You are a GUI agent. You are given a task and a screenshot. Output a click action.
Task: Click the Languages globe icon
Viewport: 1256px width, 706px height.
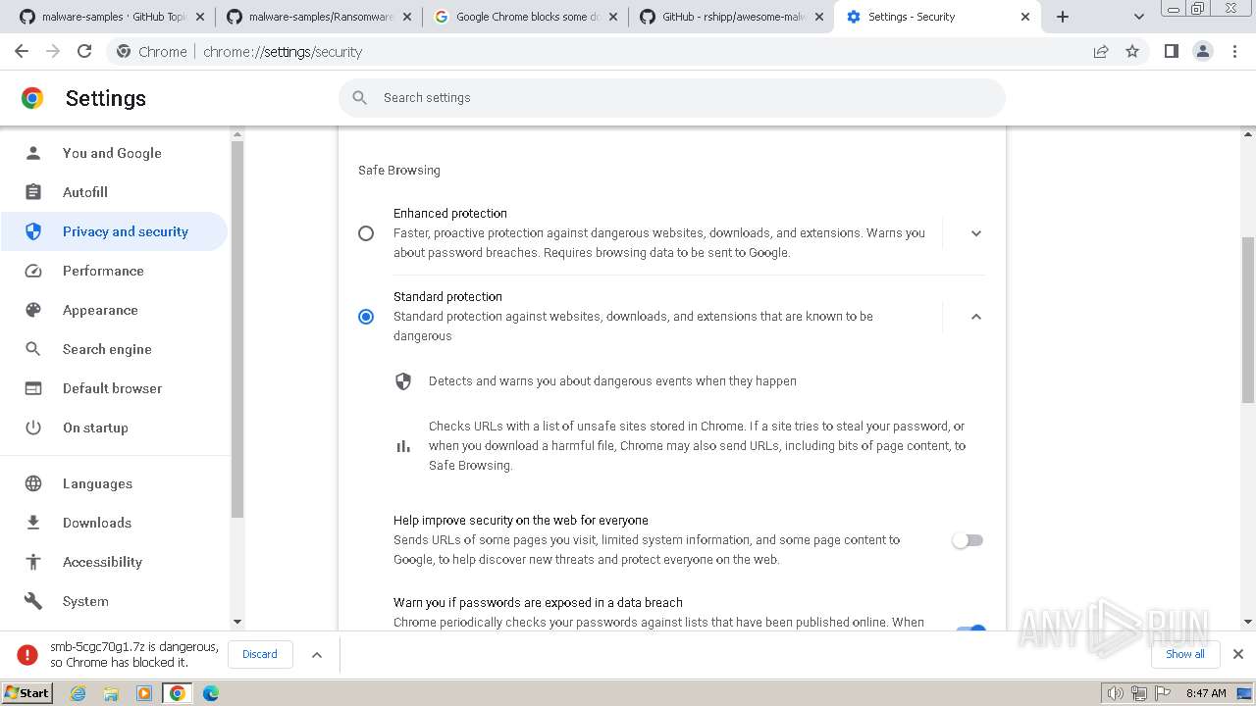[x=33, y=483]
